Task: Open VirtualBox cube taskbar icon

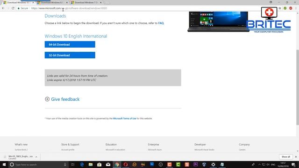Action: [x=205, y=165]
